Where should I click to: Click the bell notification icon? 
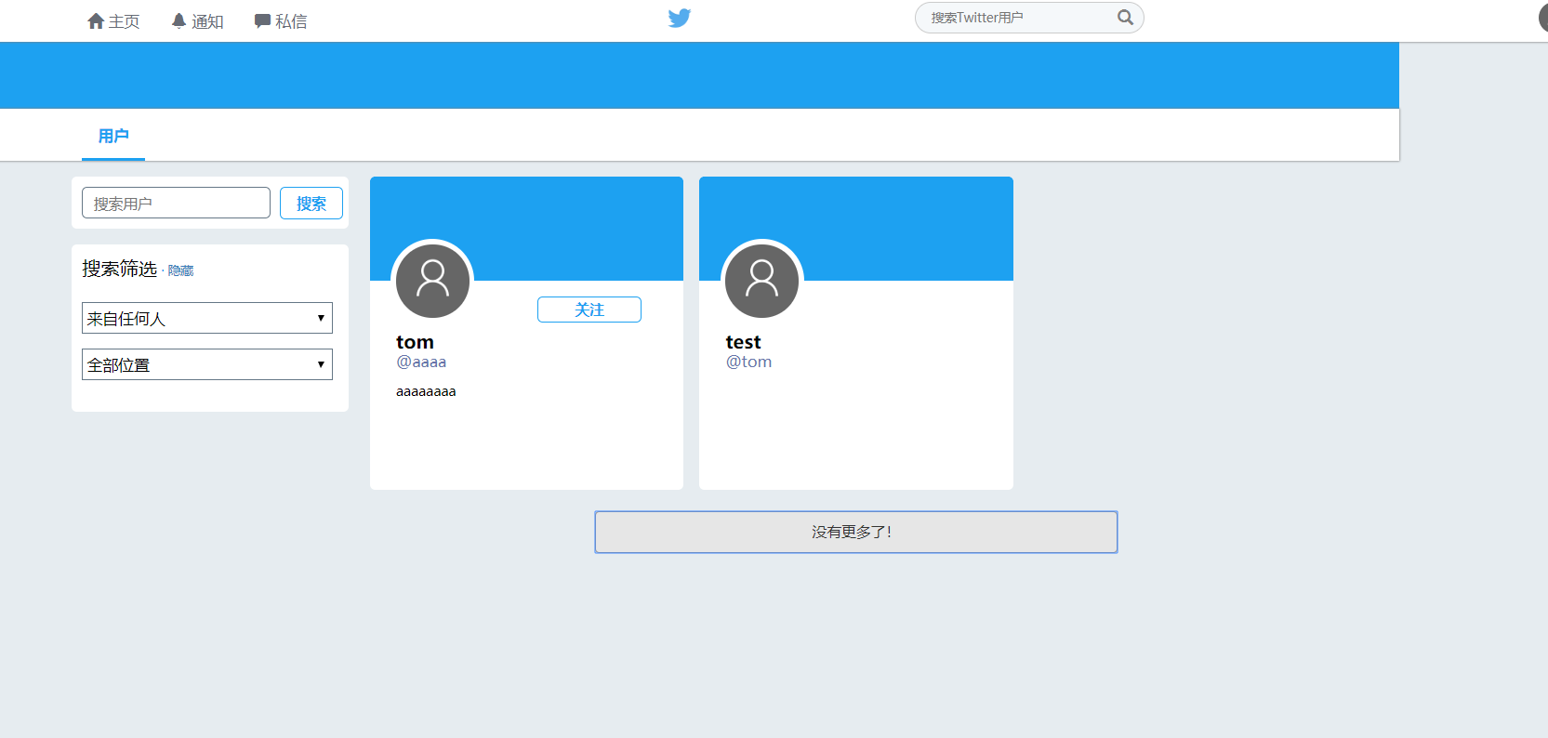[x=179, y=20]
